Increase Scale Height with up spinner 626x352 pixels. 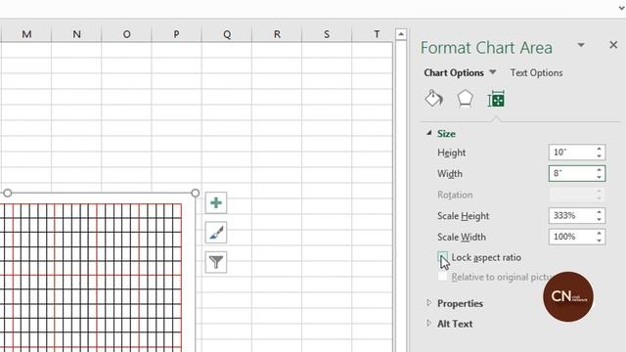point(600,212)
